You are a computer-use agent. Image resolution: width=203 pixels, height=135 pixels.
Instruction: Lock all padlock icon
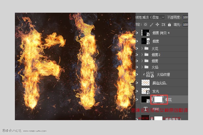pyautogui.click(x=169, y=24)
